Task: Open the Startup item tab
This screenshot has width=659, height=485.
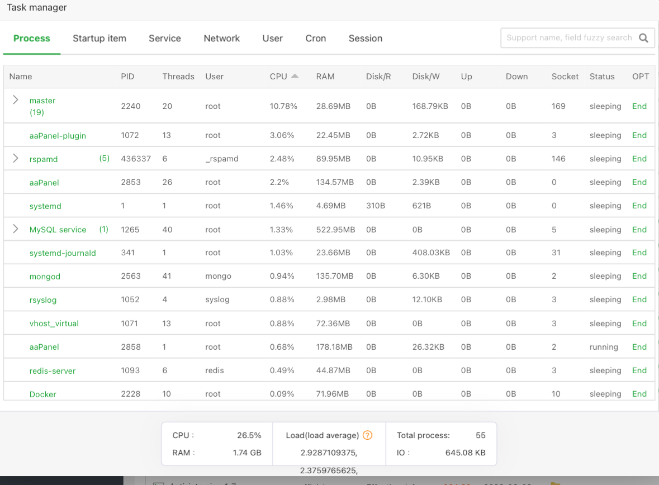Action: (99, 38)
